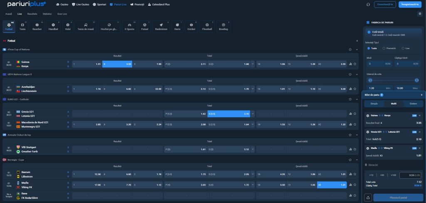
Task: Remove Madla vs Viking FK from bet slip
Action: click(x=419, y=148)
